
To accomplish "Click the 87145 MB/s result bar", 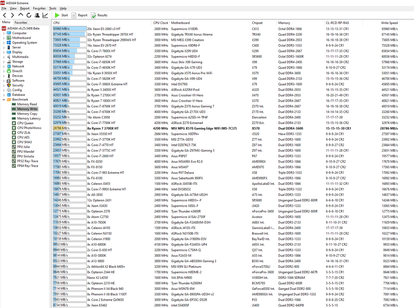I will click(70, 34).
